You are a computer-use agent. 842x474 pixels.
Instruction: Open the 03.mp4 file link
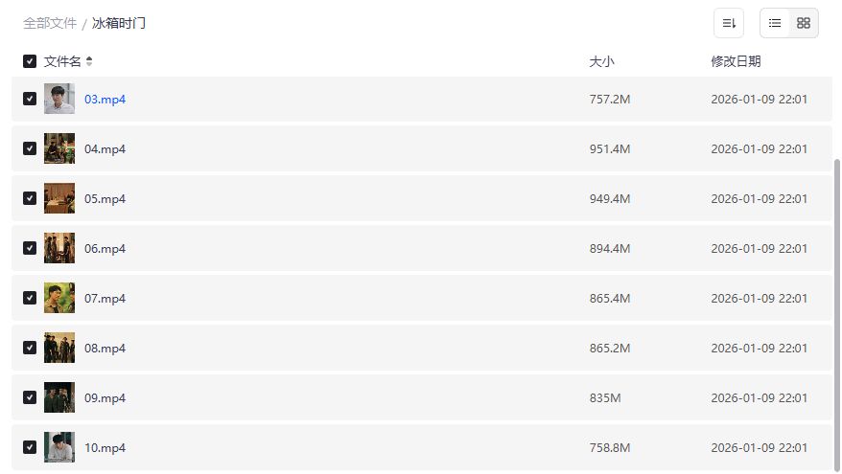point(105,100)
